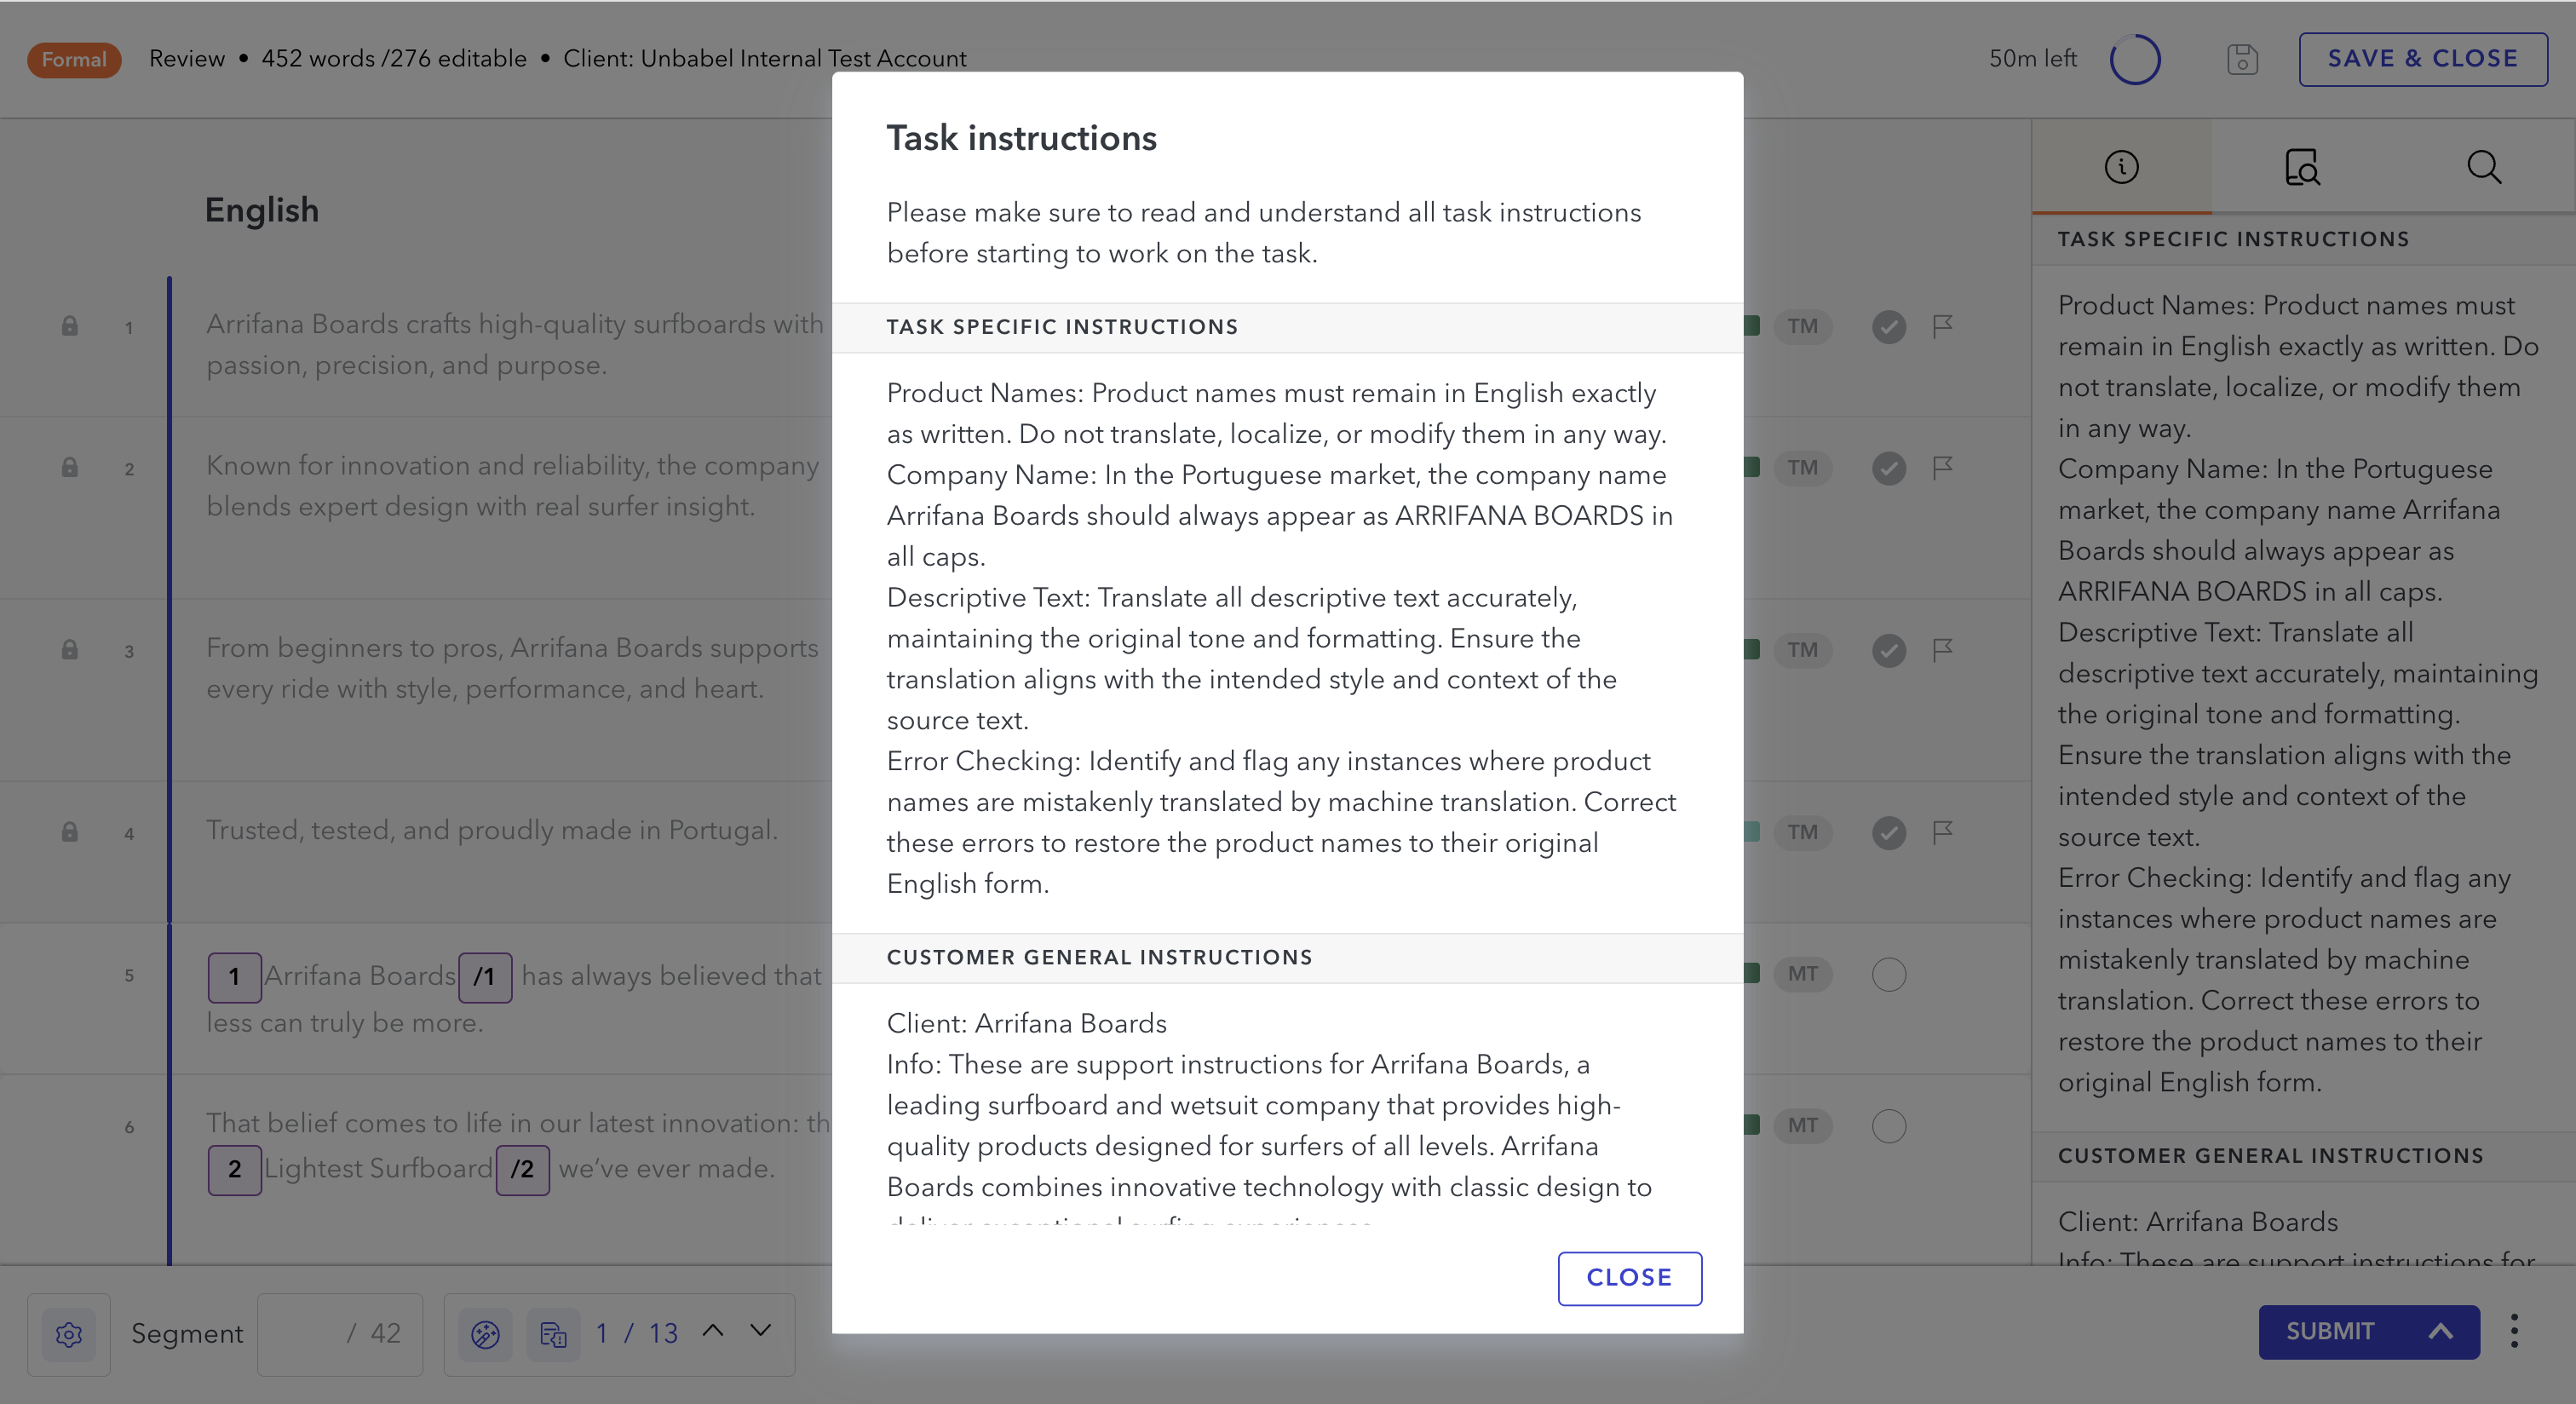Click the Formal register badge
The height and width of the screenshot is (1404, 2576).
pyautogui.click(x=74, y=59)
